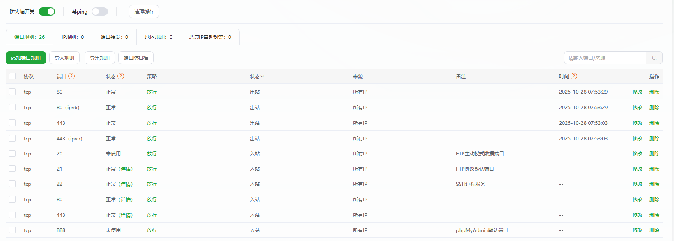The height and width of the screenshot is (241, 674).
Task: Focus the 请输入端口/来源 search field
Action: pos(605,58)
